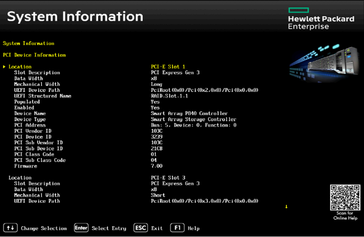This screenshot has height=237, width=364.
Task: Click the Smart Array P840 Controller device name
Action: point(189,114)
